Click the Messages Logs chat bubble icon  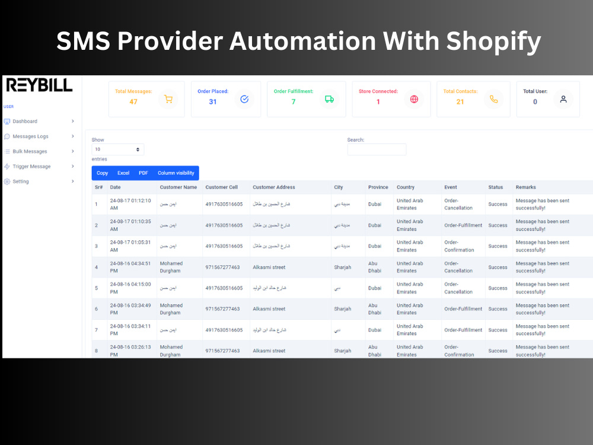pyautogui.click(x=7, y=136)
